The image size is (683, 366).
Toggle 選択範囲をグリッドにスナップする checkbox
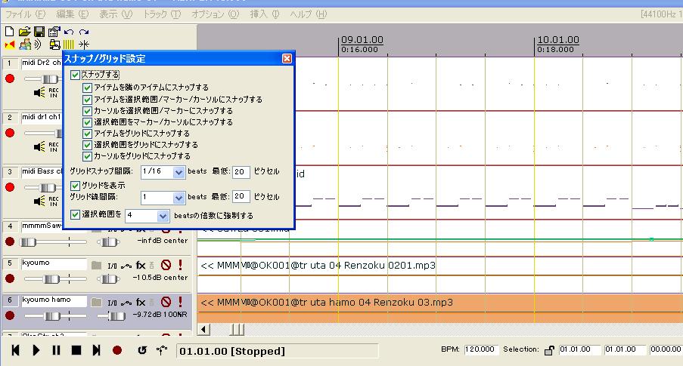[87, 145]
